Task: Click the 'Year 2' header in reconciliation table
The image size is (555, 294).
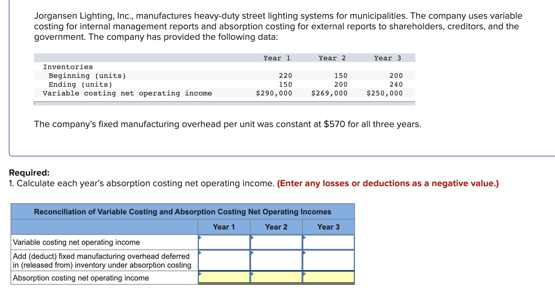Action: click(276, 227)
